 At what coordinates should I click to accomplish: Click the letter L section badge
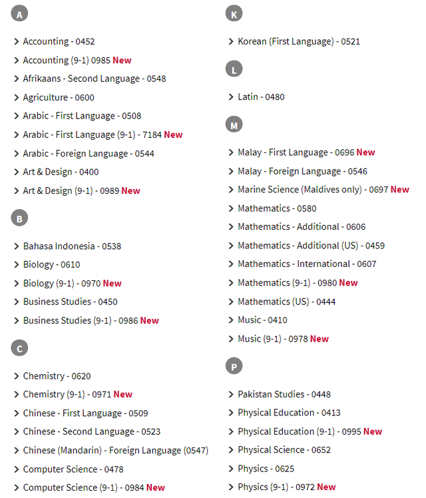click(234, 69)
